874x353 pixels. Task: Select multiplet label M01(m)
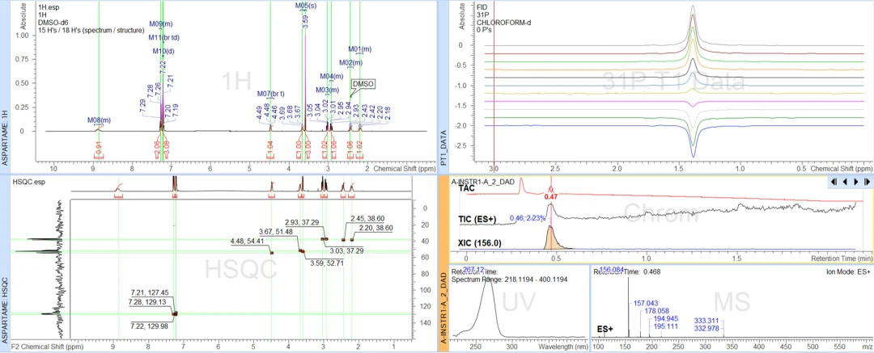click(359, 49)
